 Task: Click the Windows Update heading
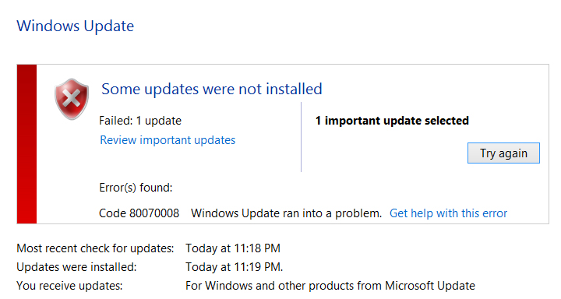click(75, 26)
